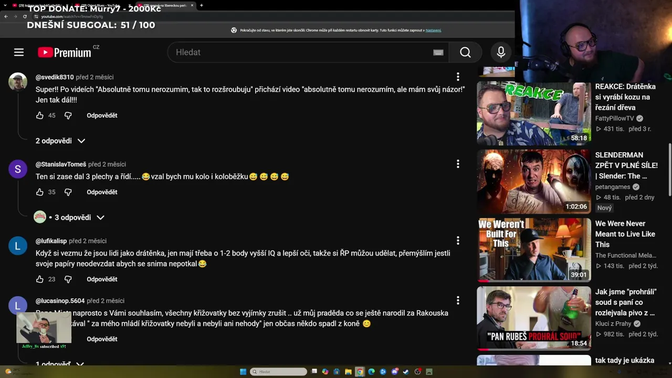
Task: Dislike the comment by @StanislavTomeš
Action: [68, 192]
